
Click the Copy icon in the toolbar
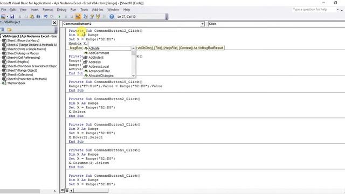[26, 17]
